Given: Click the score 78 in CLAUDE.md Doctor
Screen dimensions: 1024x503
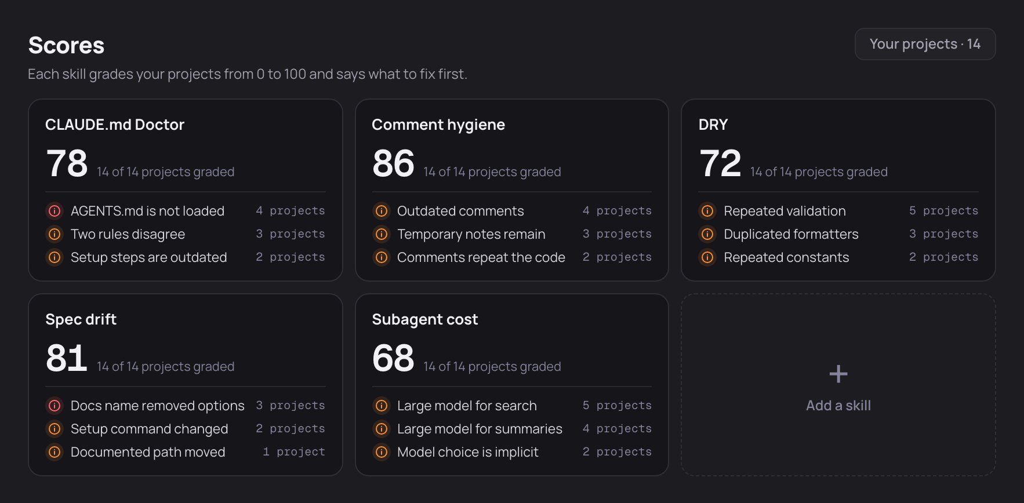Looking at the screenshot, I should pos(67,163).
